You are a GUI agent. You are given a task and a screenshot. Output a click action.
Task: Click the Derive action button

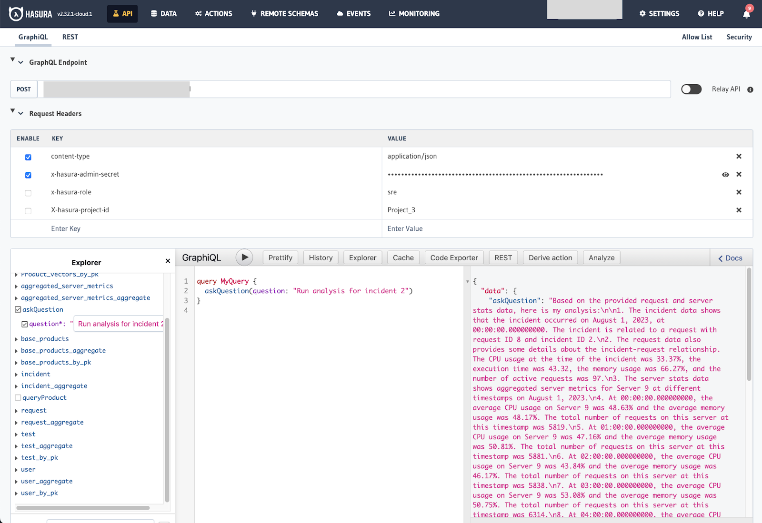(x=551, y=257)
